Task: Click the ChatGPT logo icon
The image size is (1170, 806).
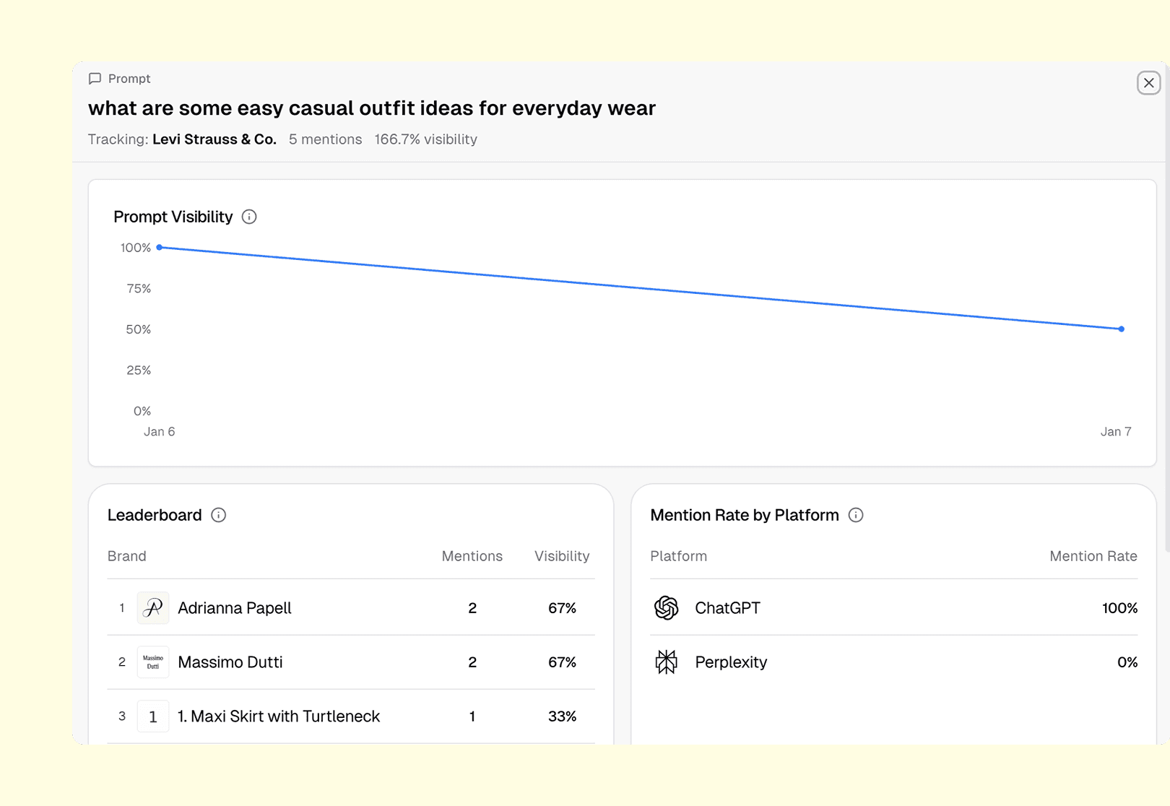Action: pyautogui.click(x=666, y=608)
